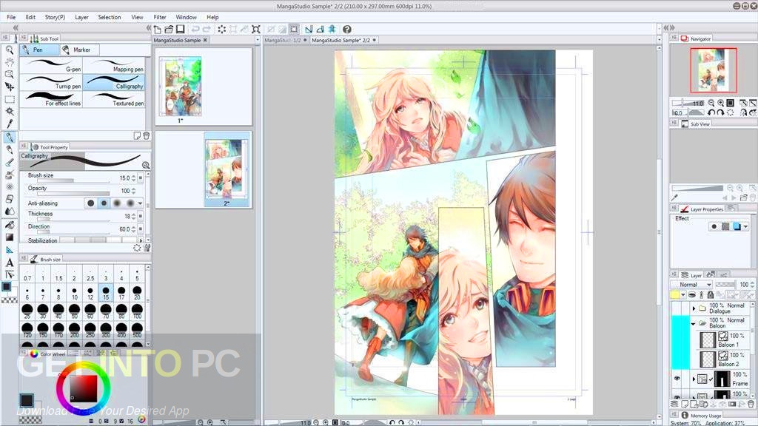Viewport: 758px width, 426px height.
Task: Choose the Mapping pen sub tool
Action: coord(114,65)
